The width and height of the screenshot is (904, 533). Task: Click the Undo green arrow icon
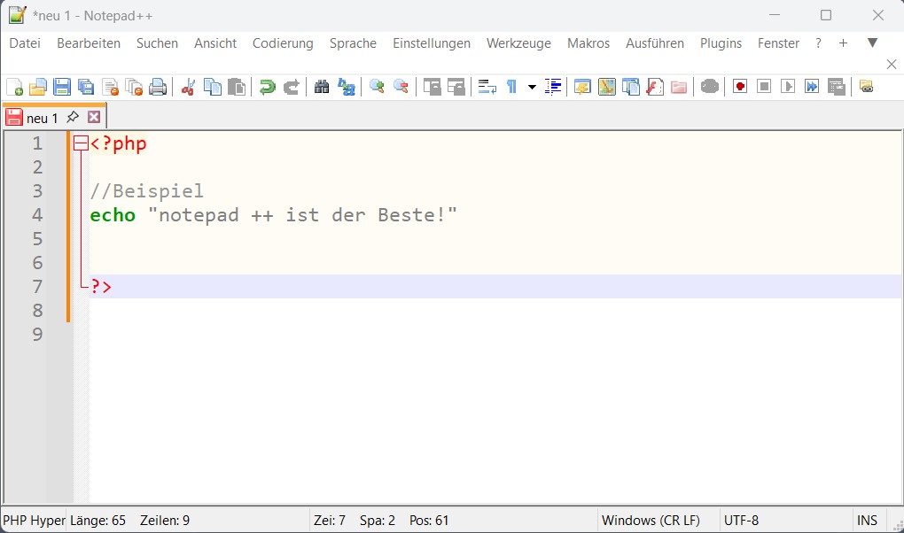[x=267, y=87]
